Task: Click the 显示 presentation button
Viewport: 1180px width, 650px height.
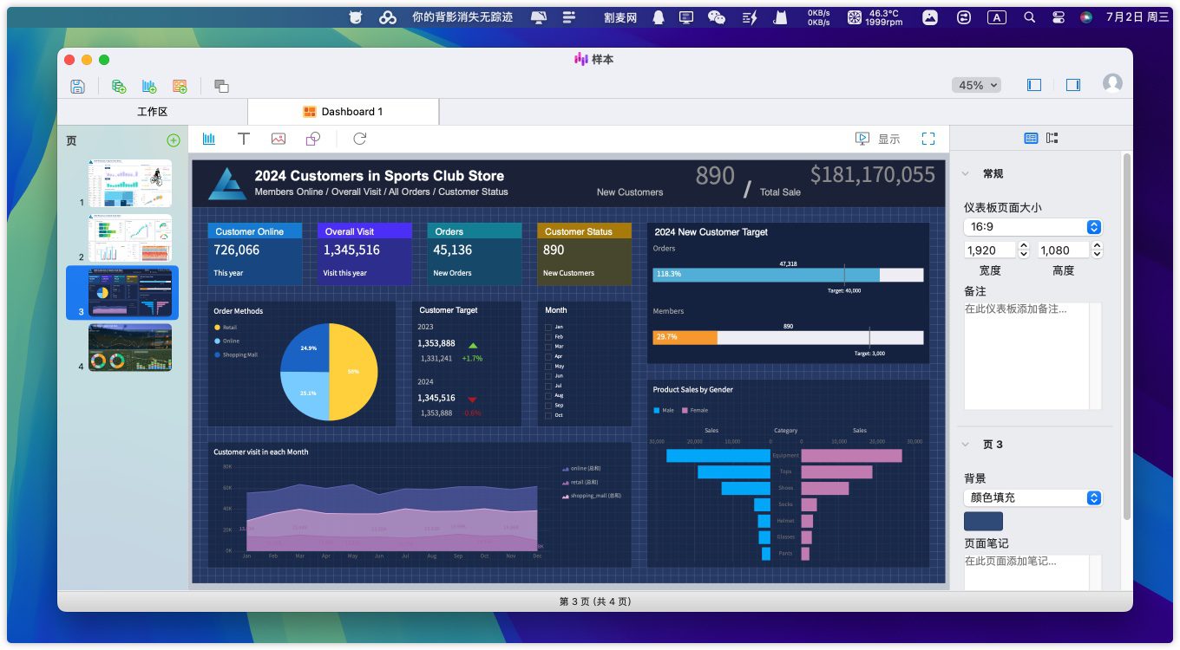Action: point(877,139)
